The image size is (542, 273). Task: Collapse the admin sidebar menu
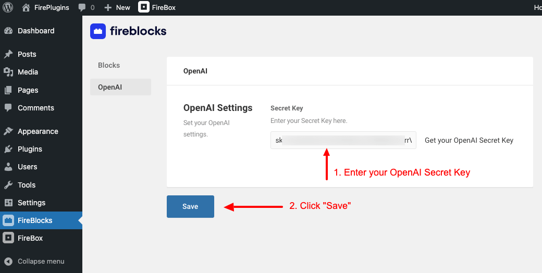point(41,261)
